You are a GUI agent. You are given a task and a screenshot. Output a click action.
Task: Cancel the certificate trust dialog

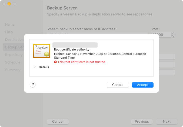pyautogui.click(x=118, y=85)
